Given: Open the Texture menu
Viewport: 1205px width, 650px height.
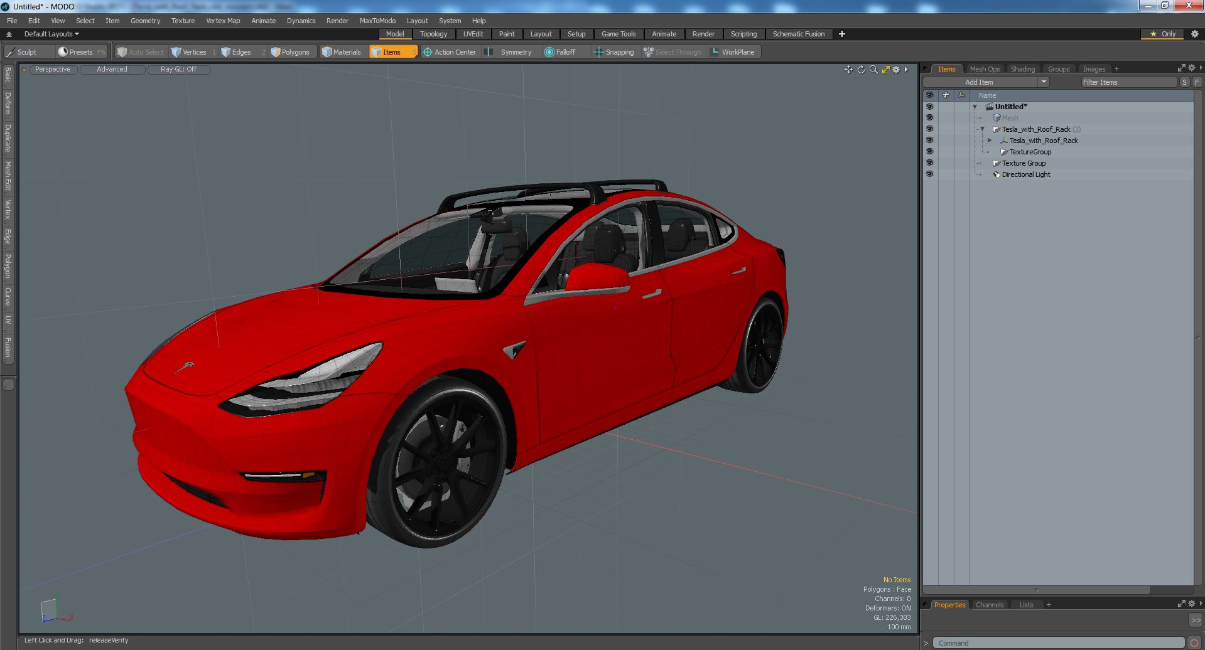Looking at the screenshot, I should (183, 21).
